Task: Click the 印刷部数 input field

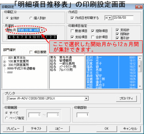Action: (x=83, y=115)
